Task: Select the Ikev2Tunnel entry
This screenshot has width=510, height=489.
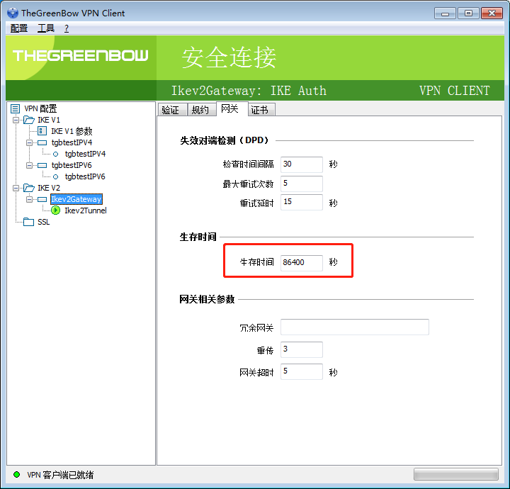Action: coord(86,210)
